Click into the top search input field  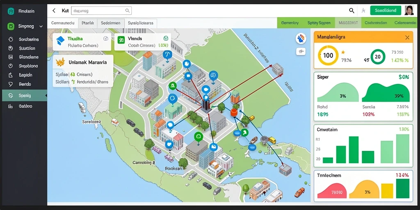click(x=101, y=11)
